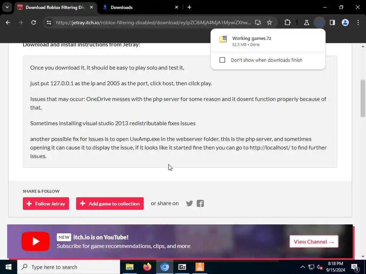The height and width of the screenshot is (274, 366).
Task: Switch to the Downloads tab
Action: pyautogui.click(x=122, y=7)
